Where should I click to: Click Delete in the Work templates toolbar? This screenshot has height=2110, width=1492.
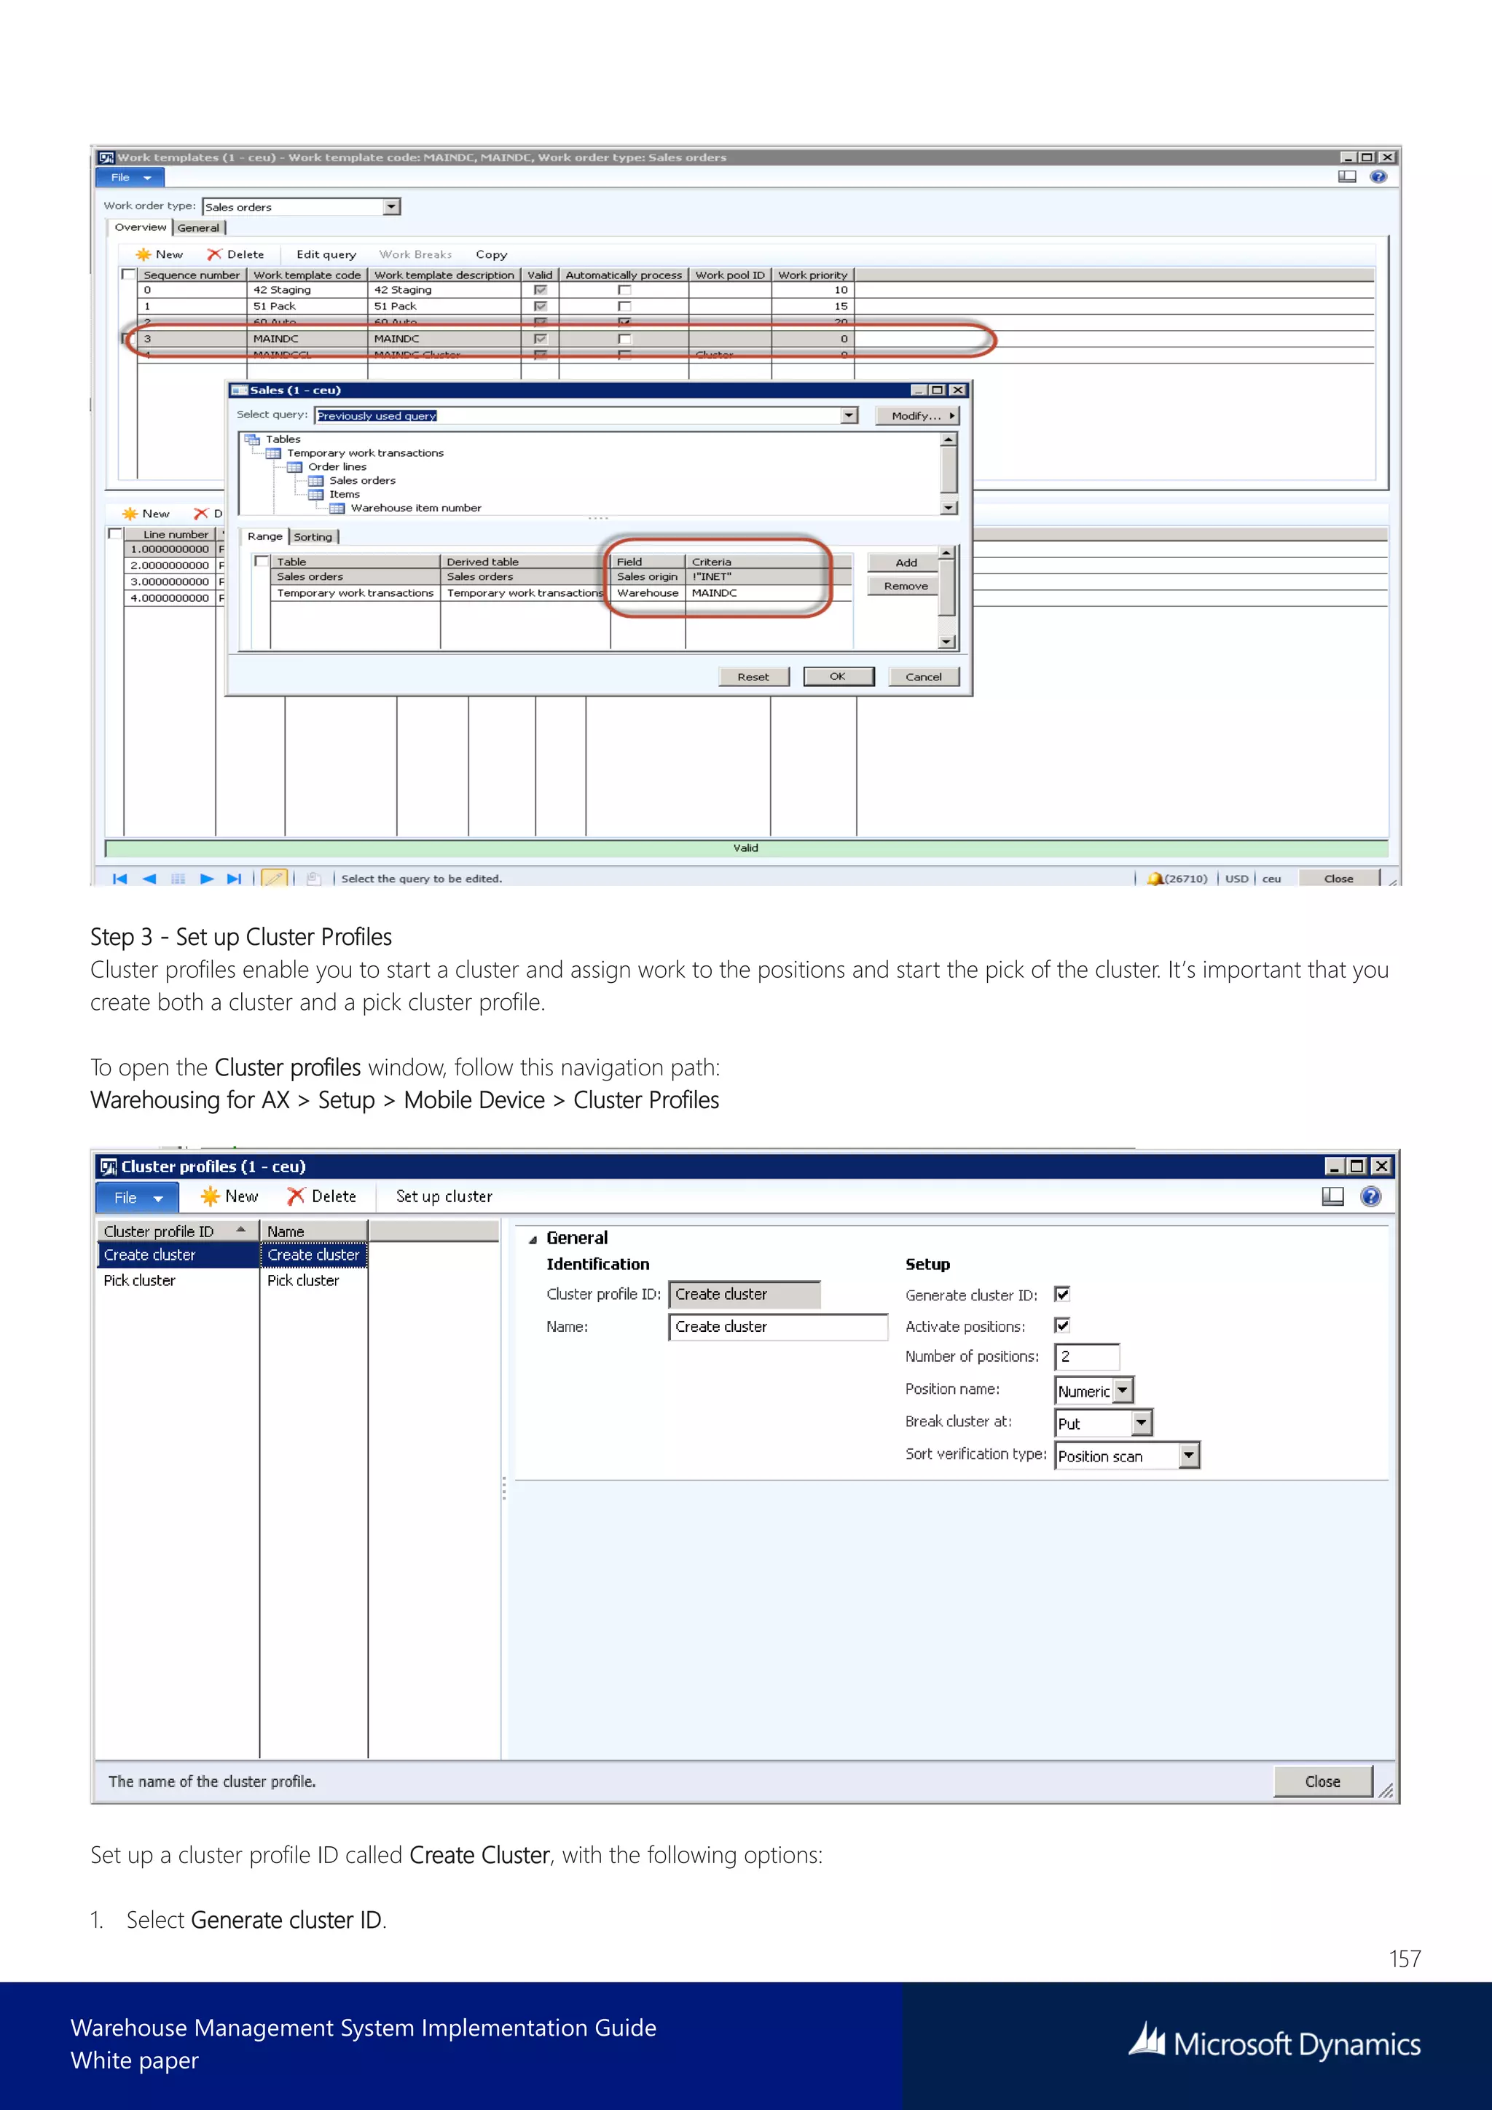point(236,254)
